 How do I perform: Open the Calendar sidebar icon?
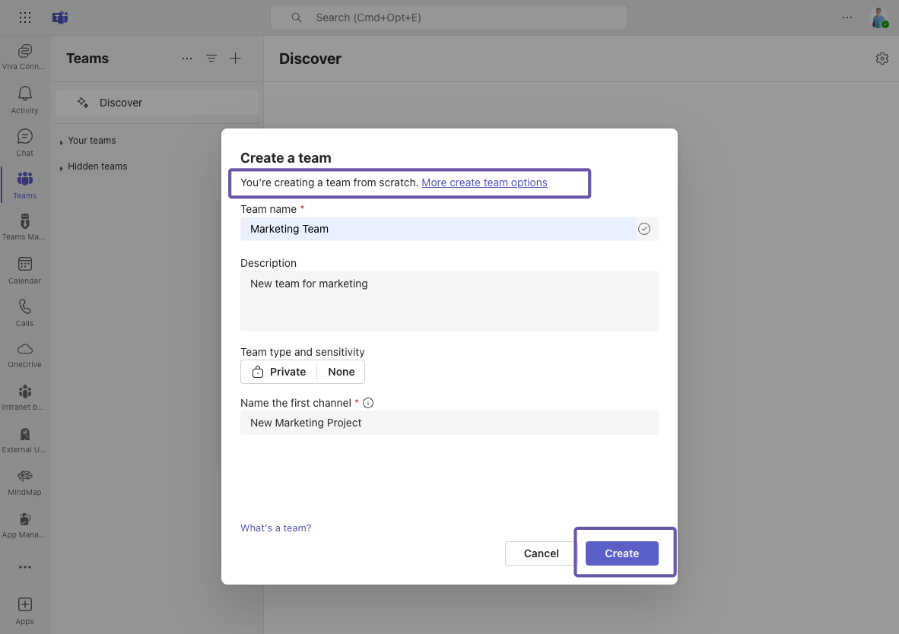tap(24, 270)
